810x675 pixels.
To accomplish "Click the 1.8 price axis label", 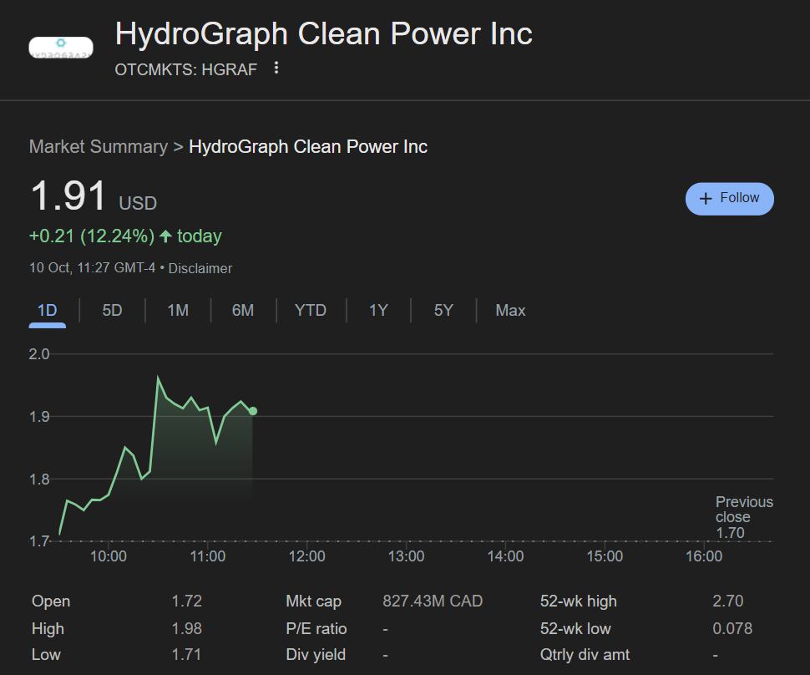I will (38, 480).
